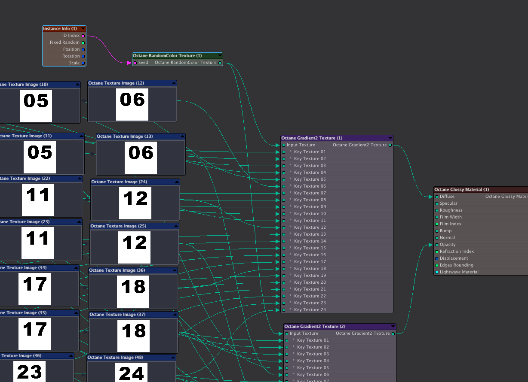The image size is (528, 382).
Task: Click the Refraction Index input socket
Action: (x=436, y=252)
